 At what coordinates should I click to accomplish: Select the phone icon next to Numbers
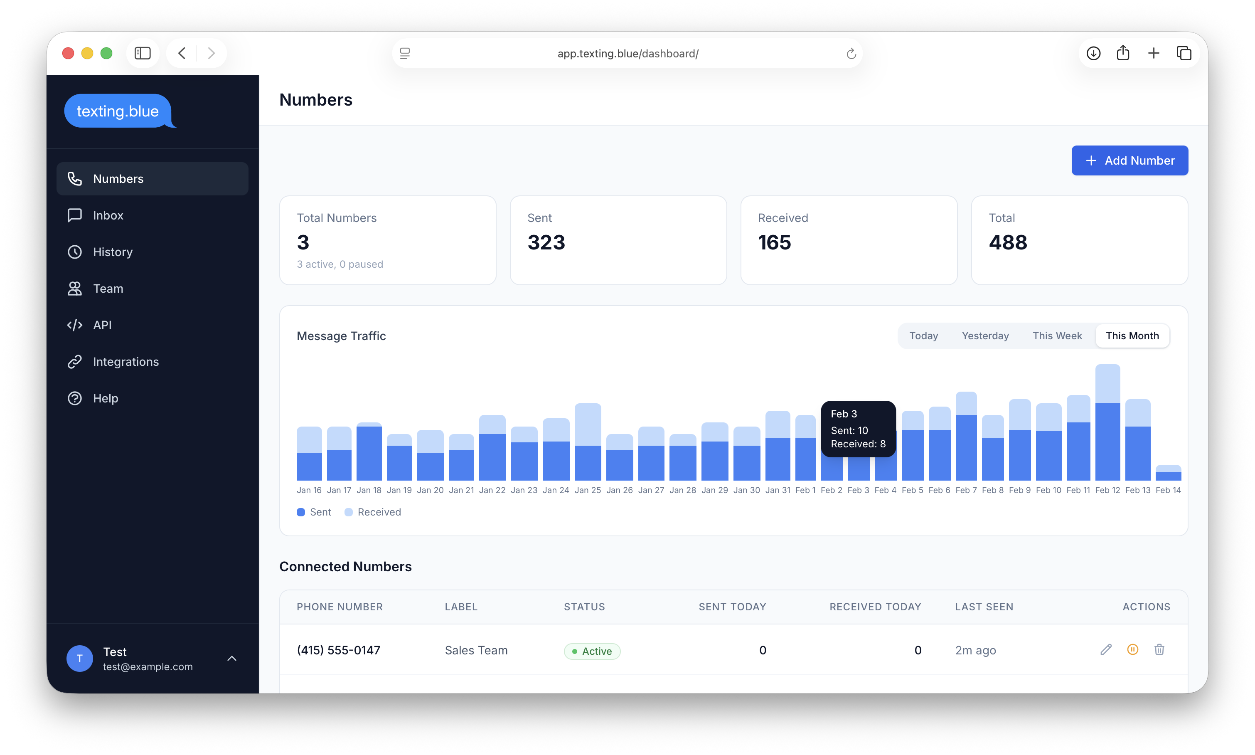75,179
